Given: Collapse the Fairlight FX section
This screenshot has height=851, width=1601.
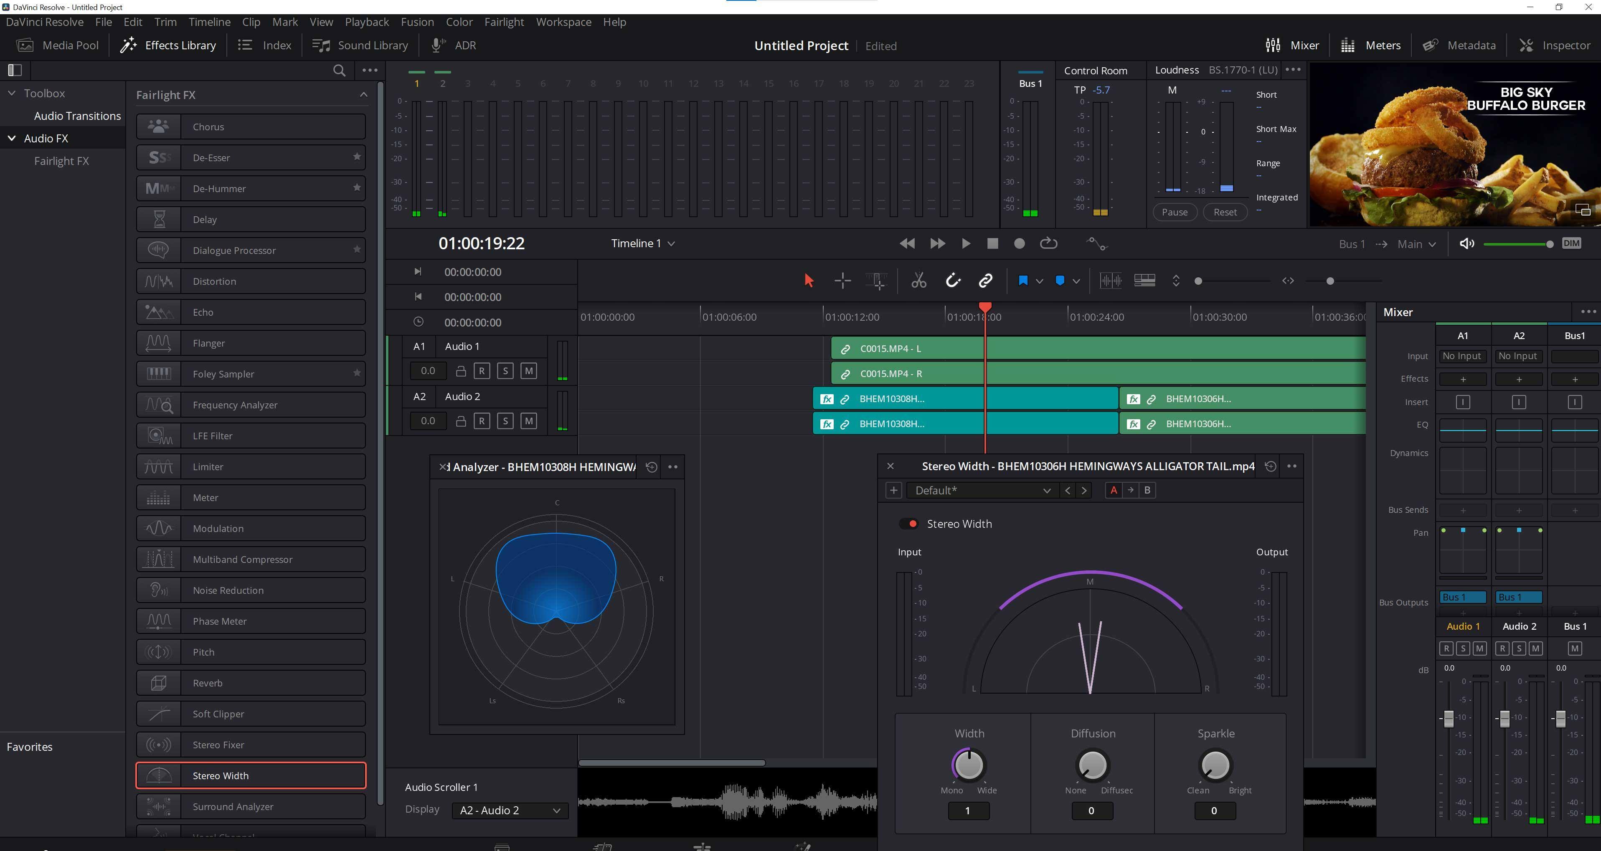Looking at the screenshot, I should (x=363, y=94).
